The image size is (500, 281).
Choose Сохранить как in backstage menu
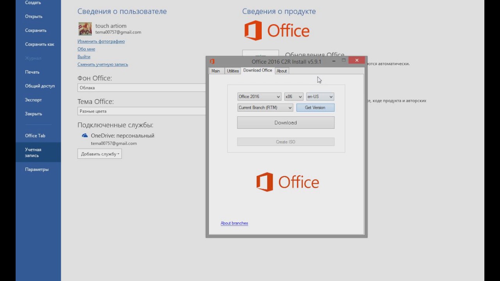pos(38,44)
